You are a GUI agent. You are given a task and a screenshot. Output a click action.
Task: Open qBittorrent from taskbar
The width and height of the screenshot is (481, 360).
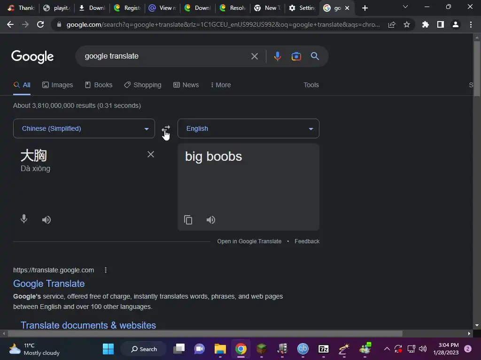303,349
